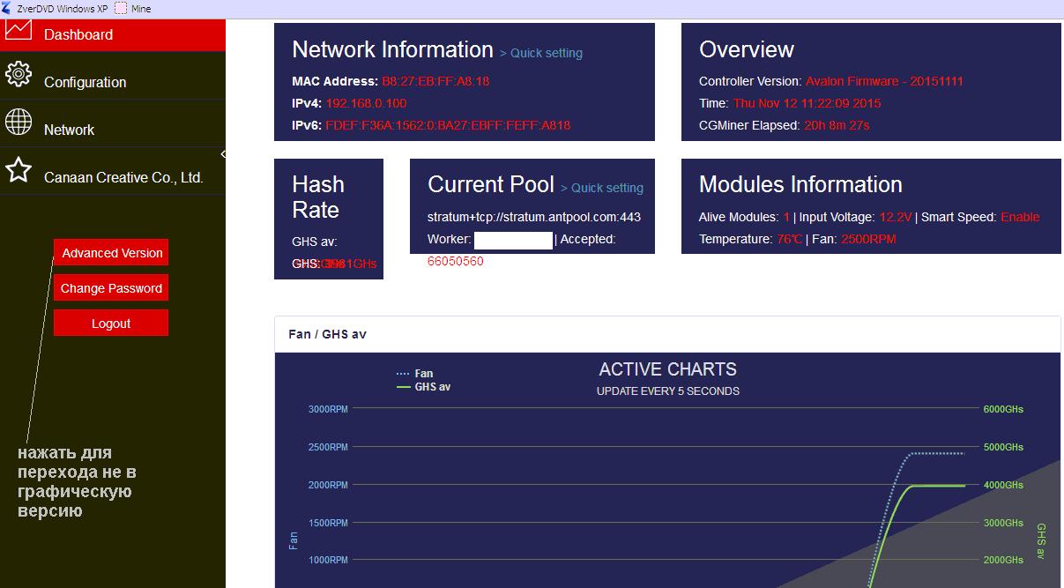The height and width of the screenshot is (588, 1064).
Task: Click the star icon beside Canaan Creative
Action: (x=19, y=170)
